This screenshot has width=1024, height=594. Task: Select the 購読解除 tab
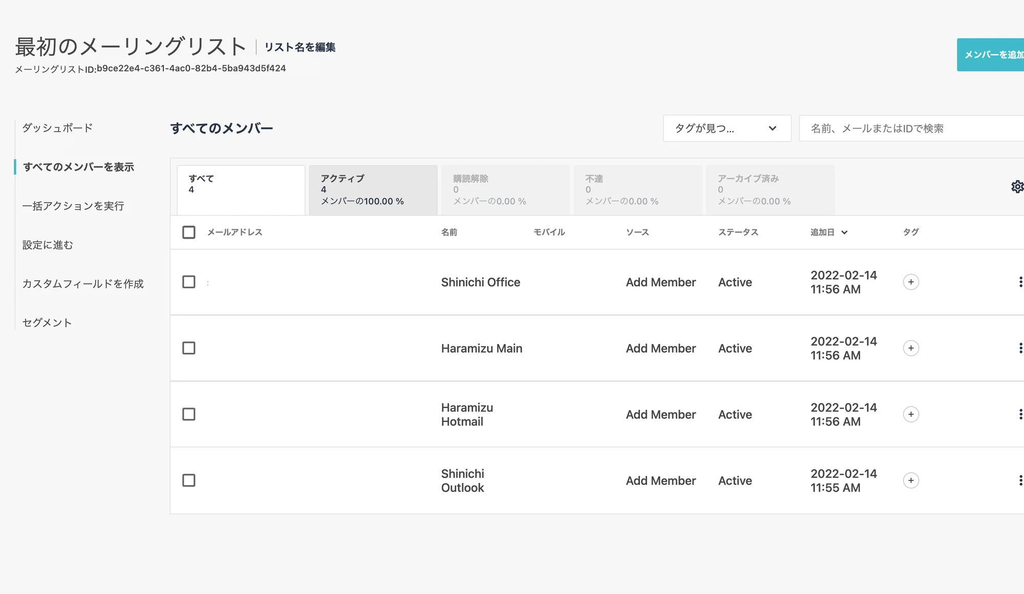(x=506, y=190)
